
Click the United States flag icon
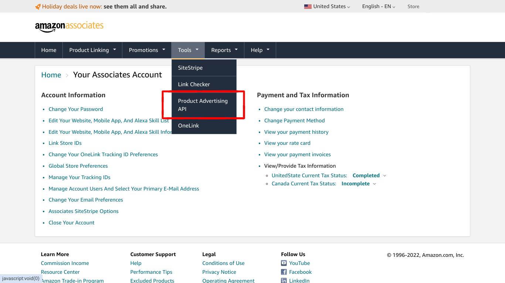tap(308, 6)
